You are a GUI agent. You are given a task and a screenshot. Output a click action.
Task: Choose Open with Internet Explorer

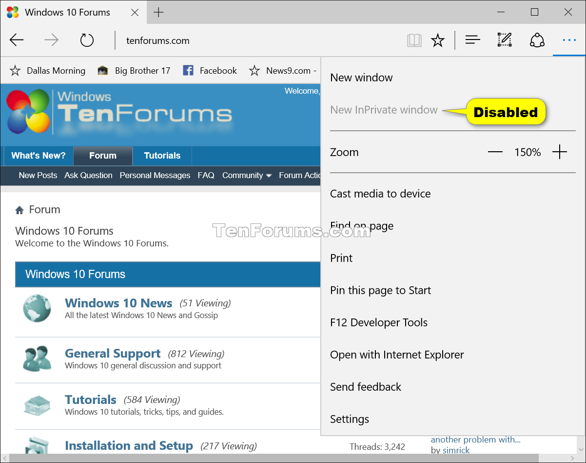pyautogui.click(x=397, y=355)
